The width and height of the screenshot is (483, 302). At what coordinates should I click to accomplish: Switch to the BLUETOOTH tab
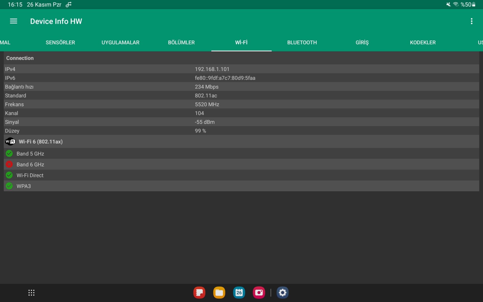click(302, 43)
